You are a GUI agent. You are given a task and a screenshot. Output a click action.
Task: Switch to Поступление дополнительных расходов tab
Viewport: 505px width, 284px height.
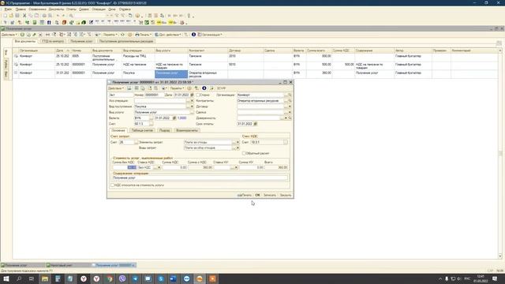click(126, 42)
